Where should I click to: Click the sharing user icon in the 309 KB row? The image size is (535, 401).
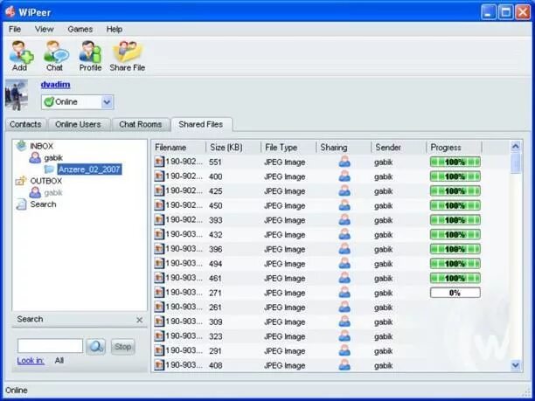[x=344, y=321]
